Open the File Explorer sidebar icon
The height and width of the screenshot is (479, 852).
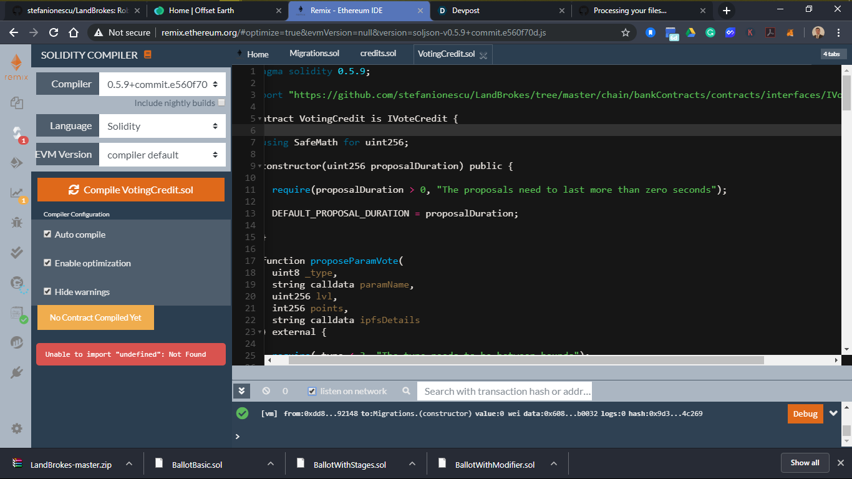click(17, 102)
